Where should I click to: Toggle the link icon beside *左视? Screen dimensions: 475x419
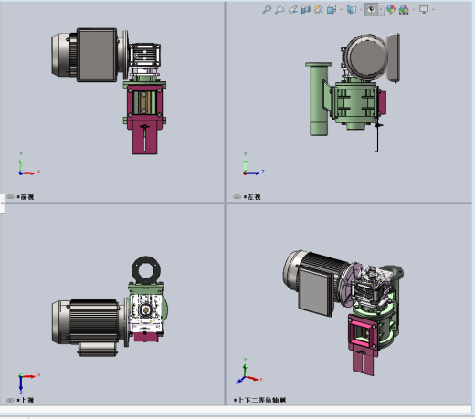[x=237, y=197]
